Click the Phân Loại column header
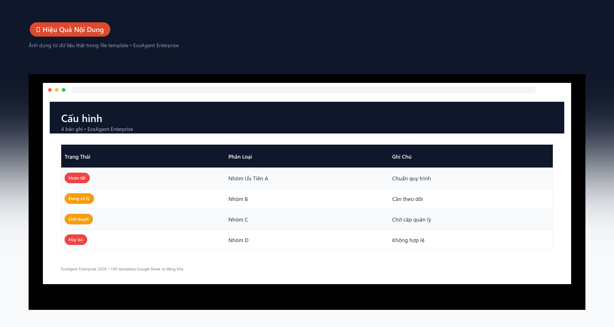 (240, 157)
